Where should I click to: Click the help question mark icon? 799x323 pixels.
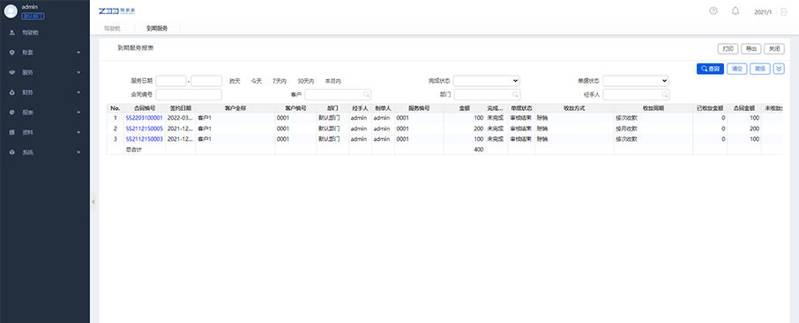coord(713,11)
